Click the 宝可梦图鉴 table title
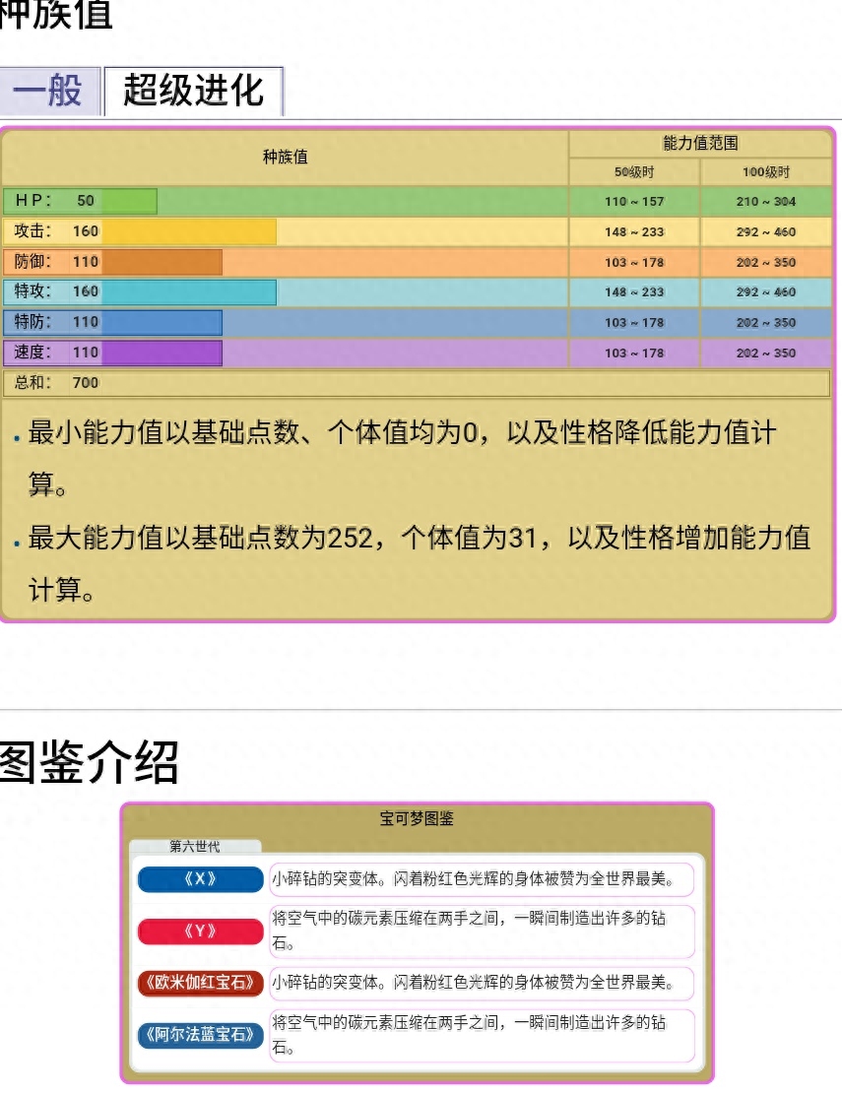The width and height of the screenshot is (842, 1093). coord(417,818)
